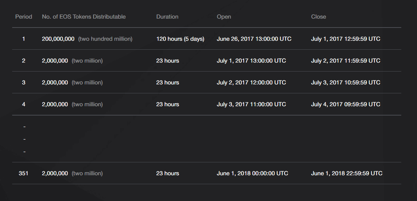The width and height of the screenshot is (417, 201).
Task: Click open time June 1, 2018 00:00:00 UTC
Action: click(252, 173)
